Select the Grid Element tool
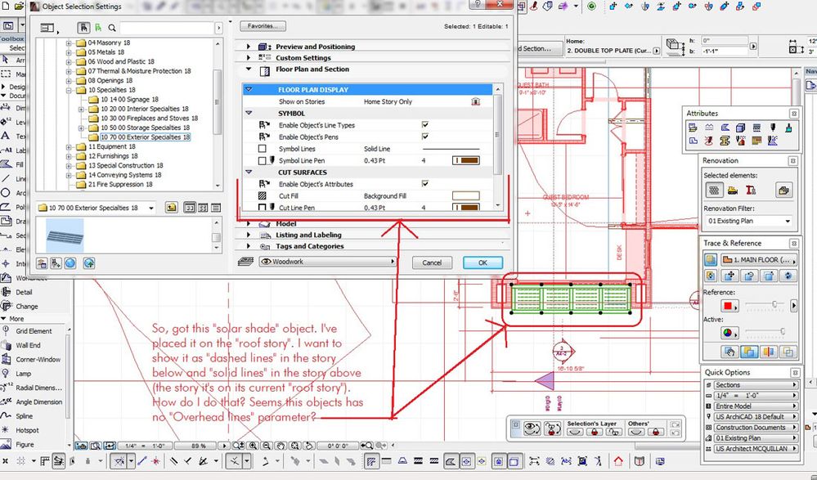Viewport: 817px width, 480px height. 34,331
